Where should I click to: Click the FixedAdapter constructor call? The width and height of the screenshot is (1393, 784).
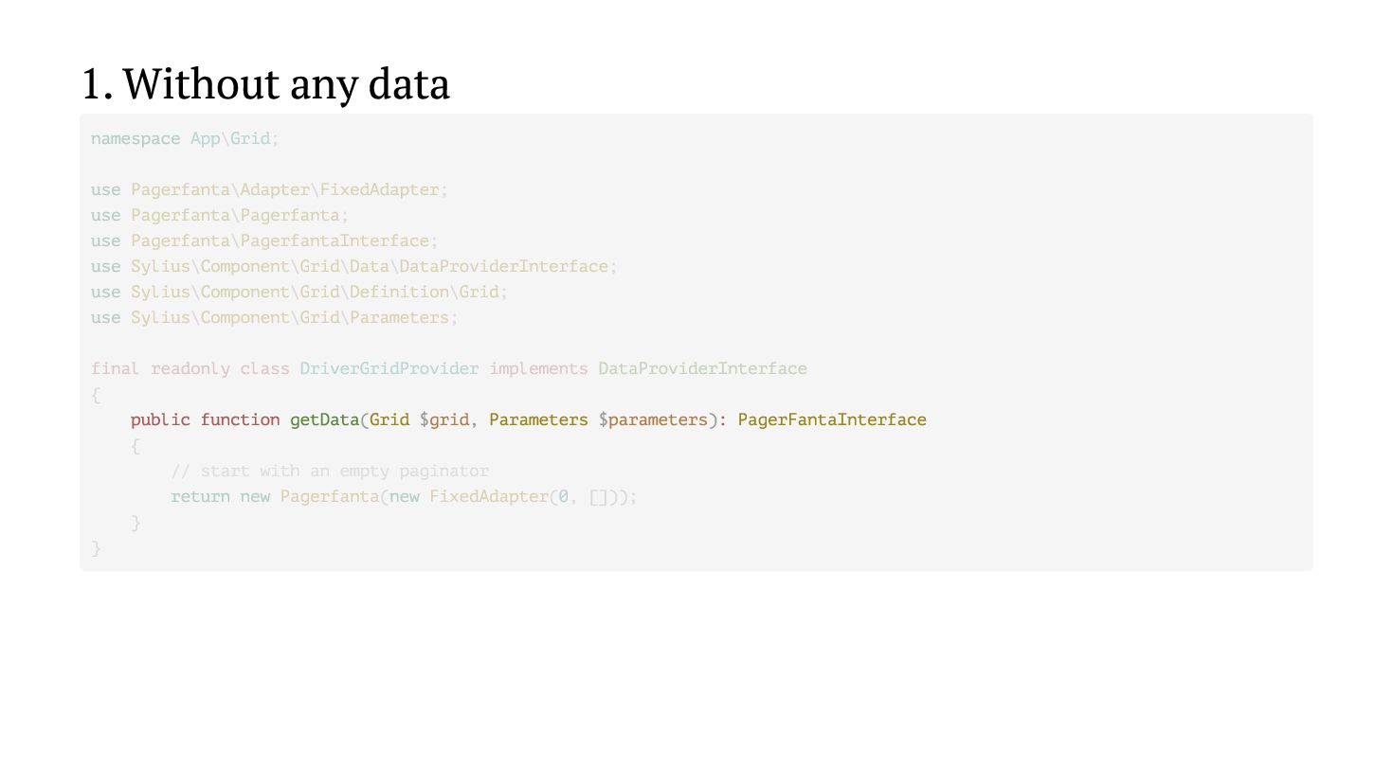pos(488,496)
